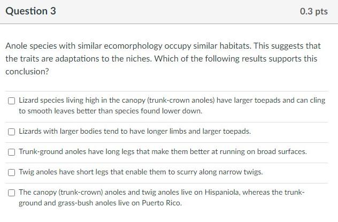Click 'Anole species' at the prompt start
The width and height of the screenshot is (338, 222).
click(x=31, y=46)
